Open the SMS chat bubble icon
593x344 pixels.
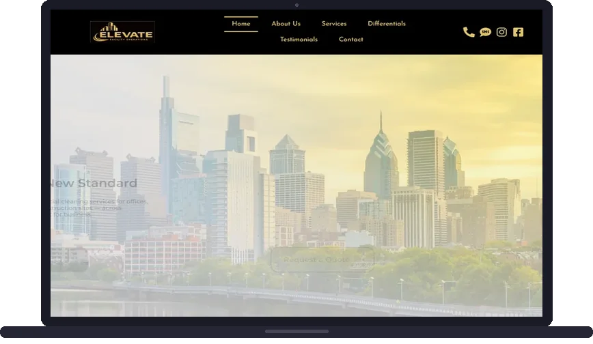pyautogui.click(x=485, y=32)
